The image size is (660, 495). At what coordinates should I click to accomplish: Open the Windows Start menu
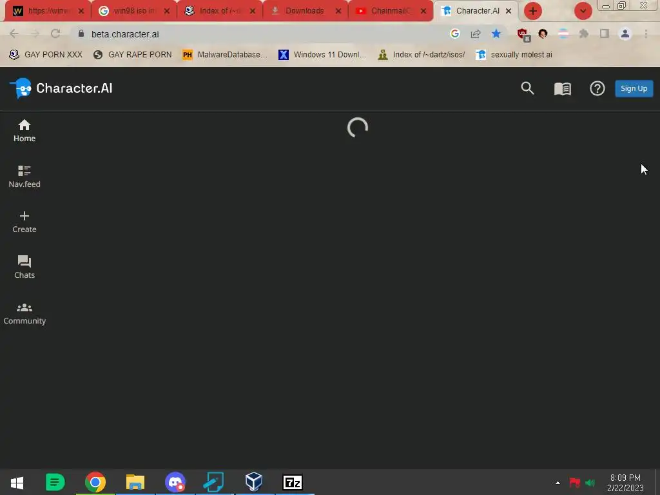pos(17,482)
